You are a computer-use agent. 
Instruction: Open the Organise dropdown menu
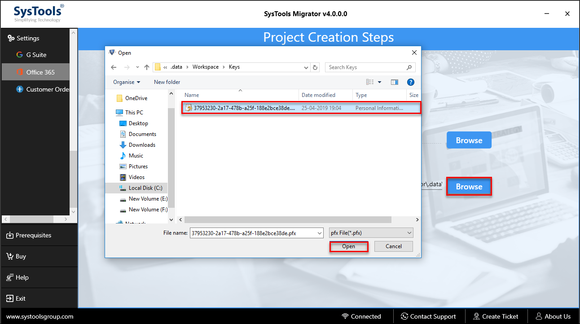pos(127,82)
